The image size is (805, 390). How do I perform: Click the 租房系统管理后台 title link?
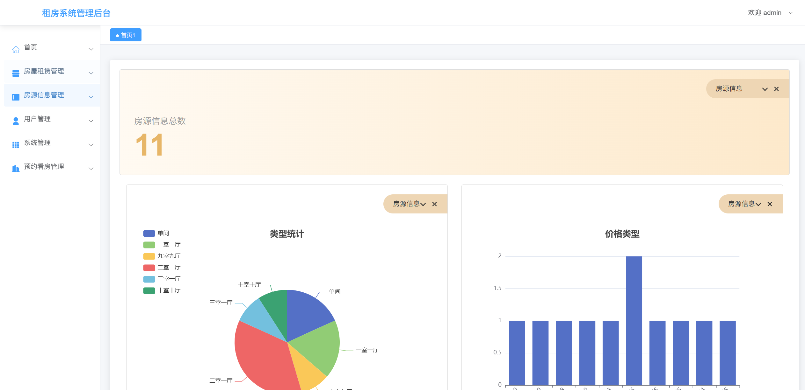[x=76, y=13]
